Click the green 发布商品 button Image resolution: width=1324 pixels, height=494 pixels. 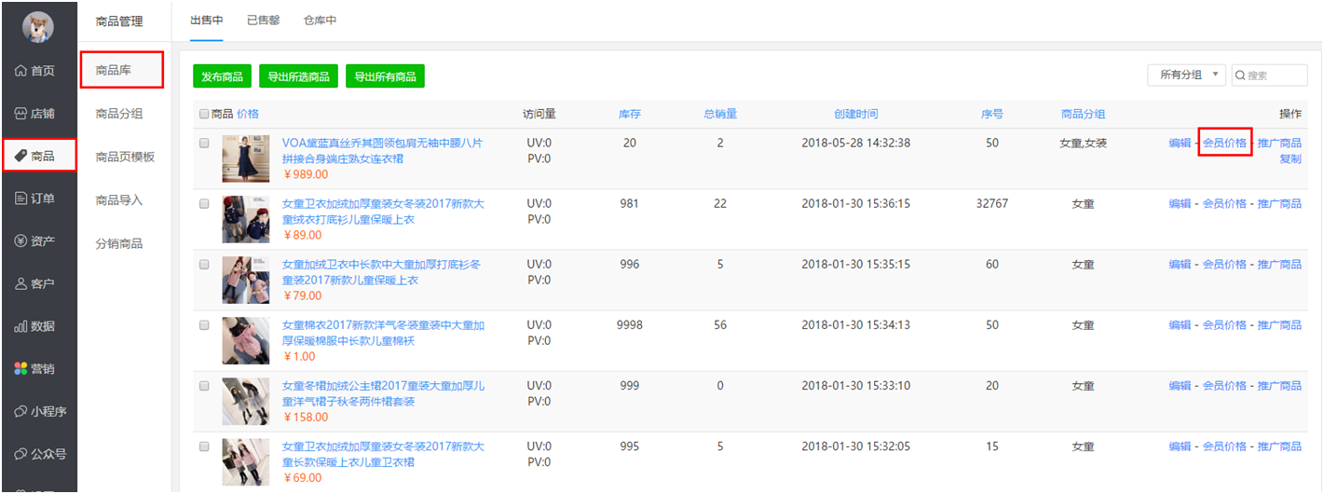point(223,76)
